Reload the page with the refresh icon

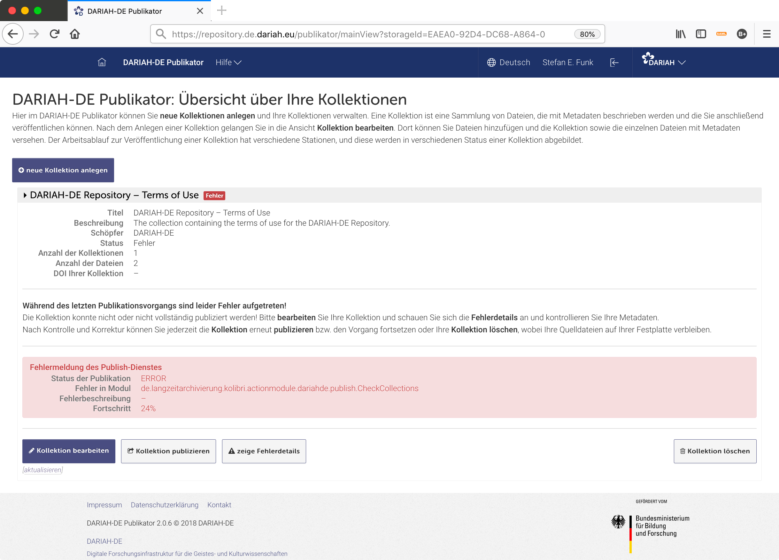[54, 34]
